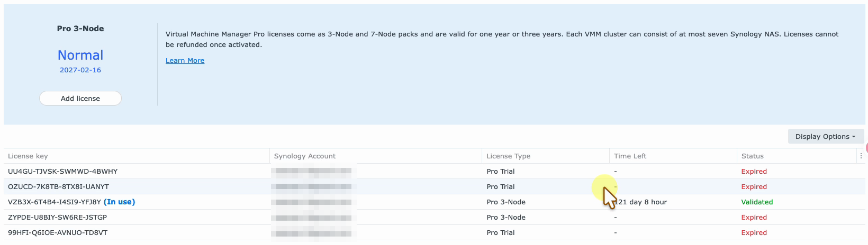Click Expired status in ZYPDE row
The image size is (868, 245).
click(754, 218)
